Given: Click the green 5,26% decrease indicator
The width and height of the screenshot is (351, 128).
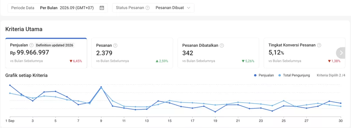Looking at the screenshot, I should coord(248,61).
